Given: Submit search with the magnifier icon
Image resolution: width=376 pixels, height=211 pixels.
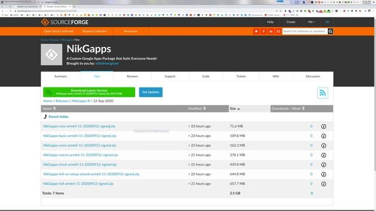Looking at the screenshot, I should [330, 31].
